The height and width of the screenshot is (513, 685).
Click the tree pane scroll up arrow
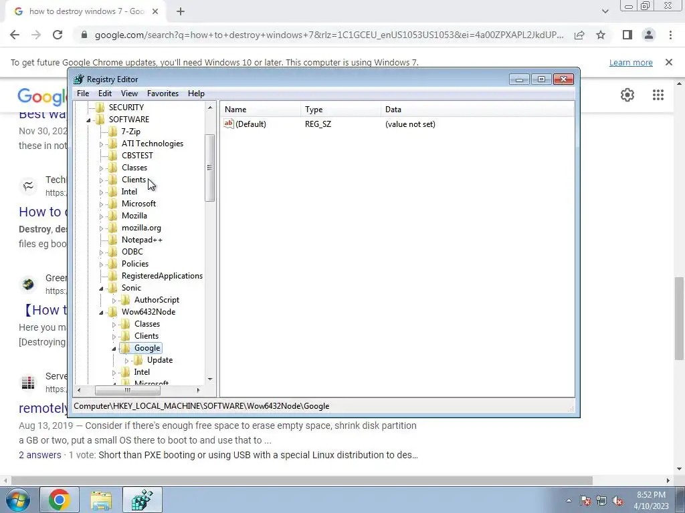tap(210, 108)
